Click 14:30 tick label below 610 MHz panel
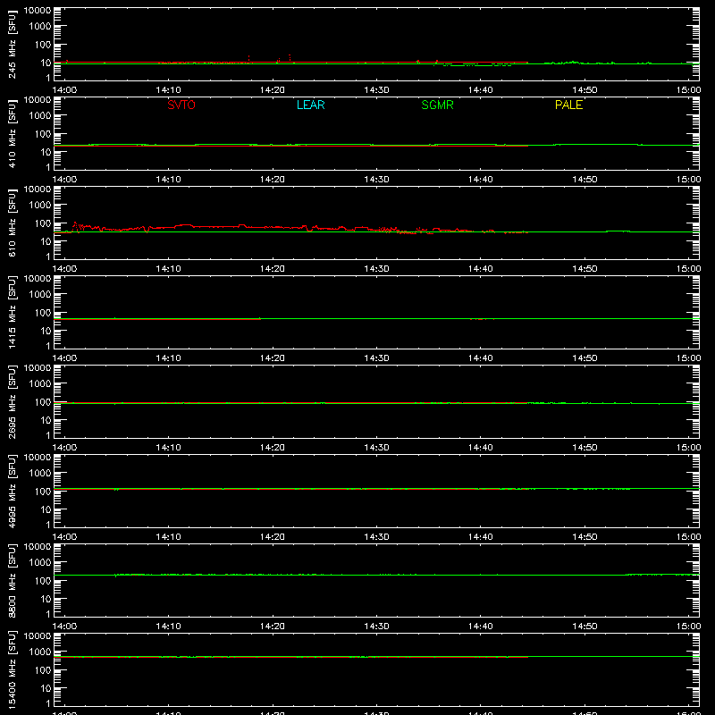 point(376,269)
